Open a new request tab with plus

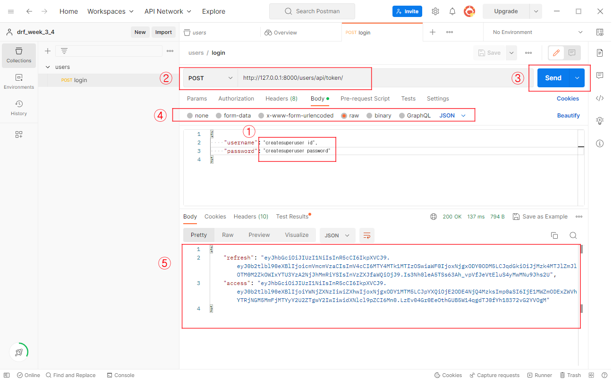pyautogui.click(x=432, y=32)
